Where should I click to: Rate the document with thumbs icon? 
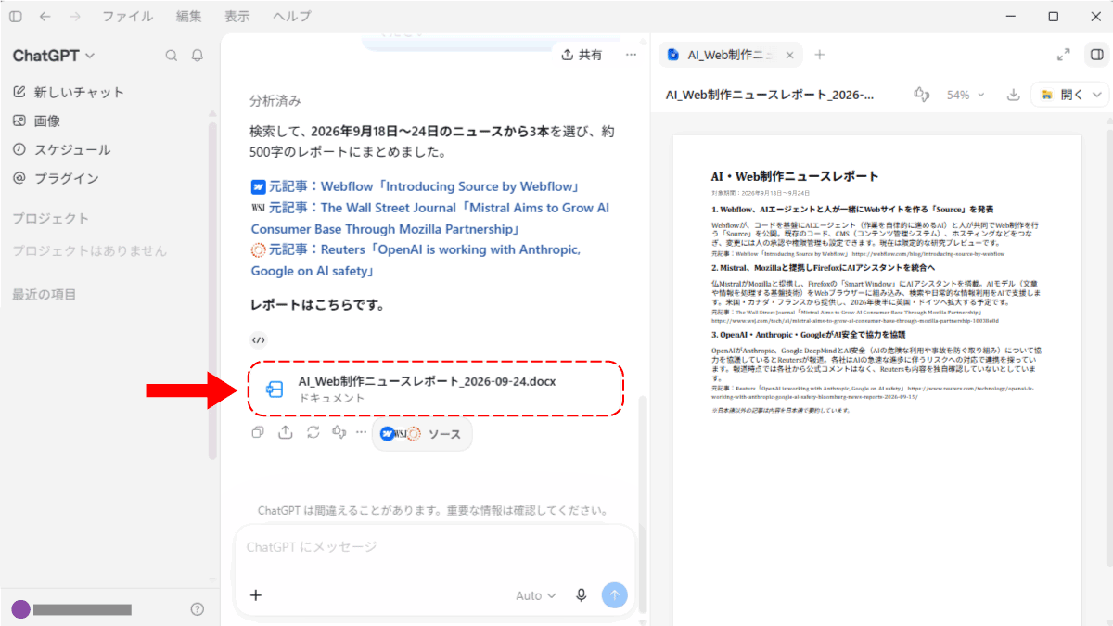pyautogui.click(x=922, y=95)
